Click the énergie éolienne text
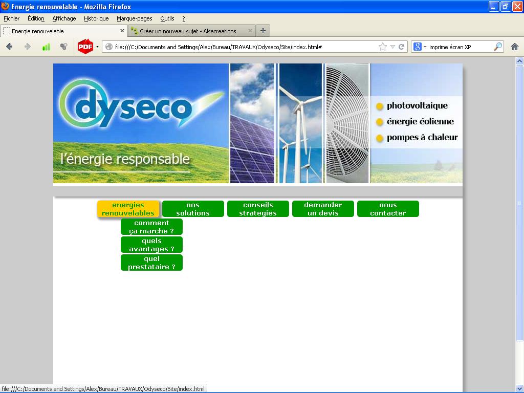Image resolution: width=524 pixels, height=393 pixels. pos(420,121)
